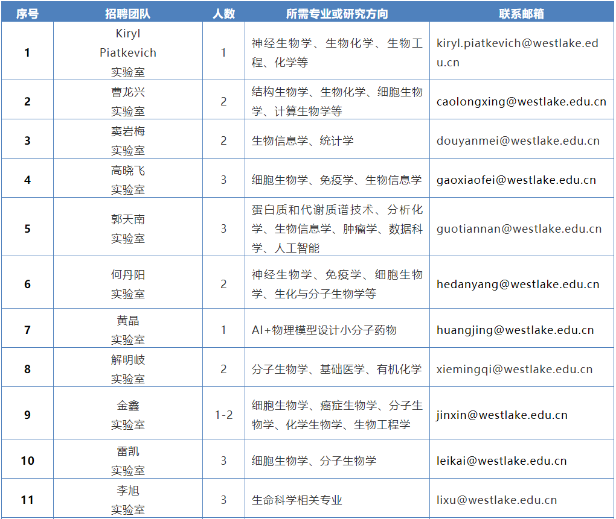Select the Kiryl Piatkevich 实验室 cell
This screenshot has height=519, width=616.
click(x=128, y=51)
